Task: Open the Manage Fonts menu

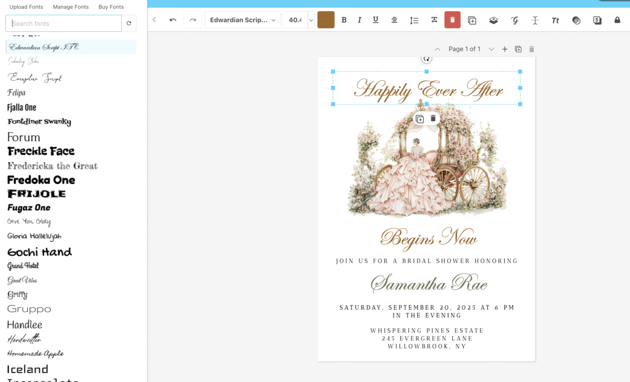Action: (x=70, y=7)
